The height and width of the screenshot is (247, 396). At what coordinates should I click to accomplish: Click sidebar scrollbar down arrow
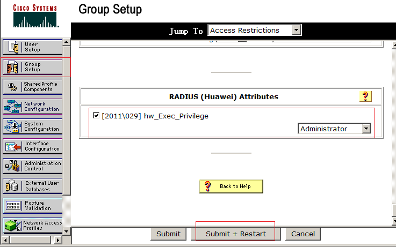67,231
